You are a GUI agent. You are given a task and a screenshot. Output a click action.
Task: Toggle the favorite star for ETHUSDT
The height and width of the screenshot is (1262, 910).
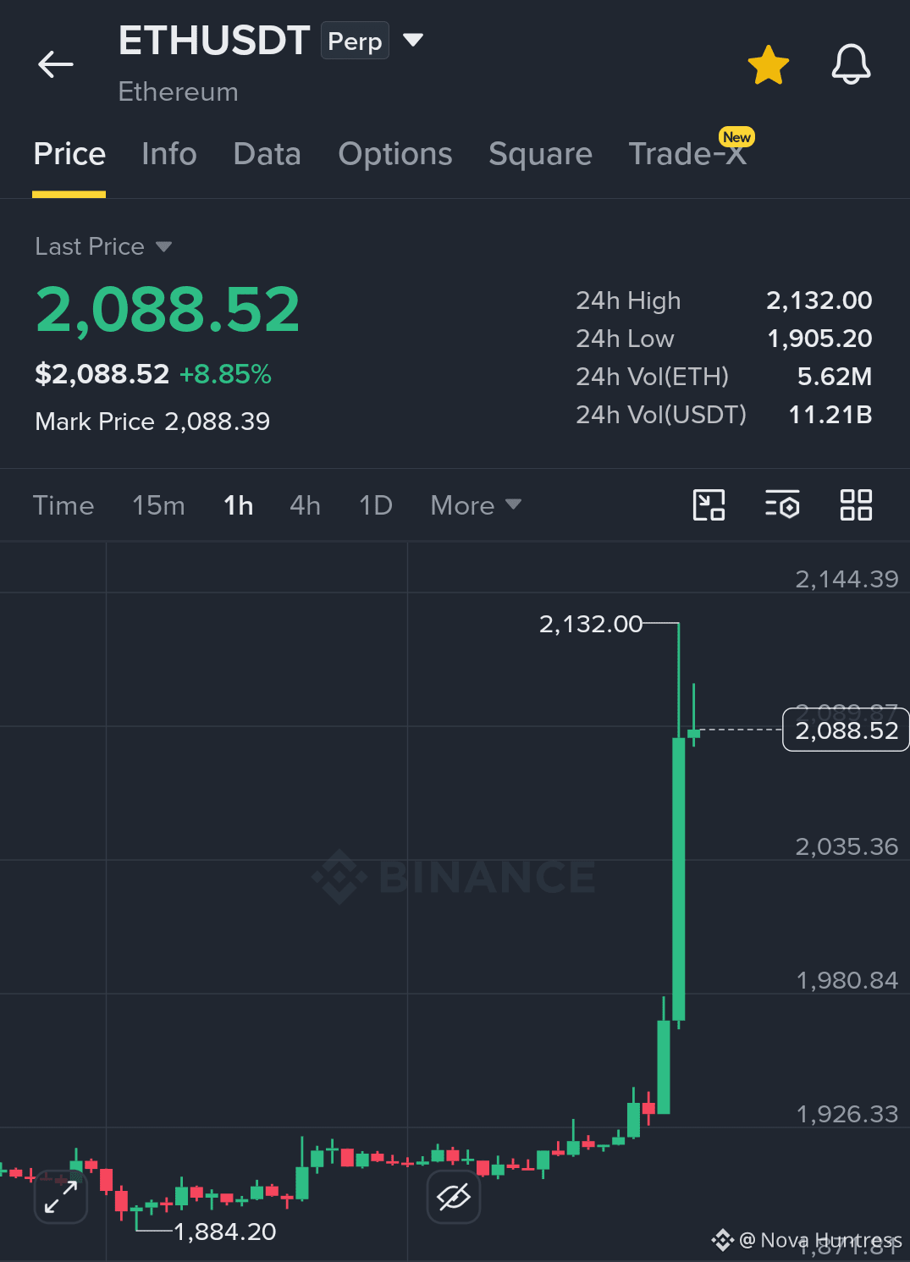pyautogui.click(x=768, y=65)
